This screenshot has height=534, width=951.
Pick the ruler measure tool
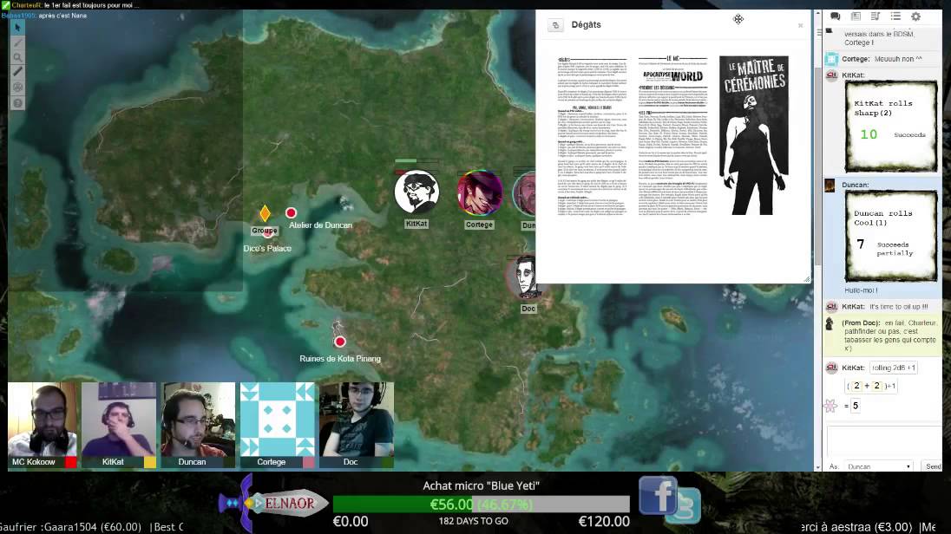[17, 72]
